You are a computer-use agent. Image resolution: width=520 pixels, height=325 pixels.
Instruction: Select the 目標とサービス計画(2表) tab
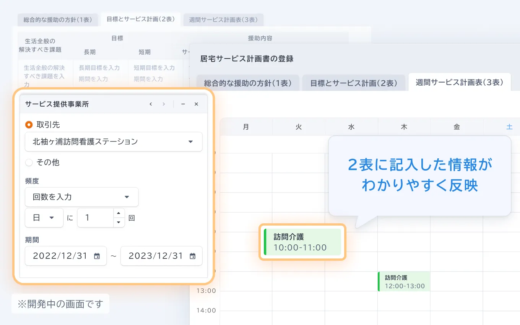point(354,82)
